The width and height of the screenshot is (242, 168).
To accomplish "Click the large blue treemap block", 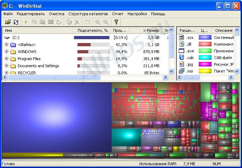I will (x=57, y=117).
